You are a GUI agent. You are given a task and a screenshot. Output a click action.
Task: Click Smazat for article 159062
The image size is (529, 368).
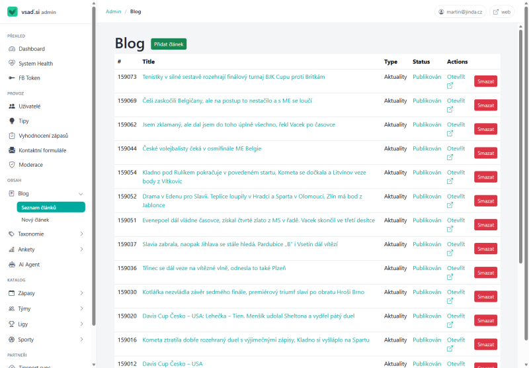click(x=485, y=129)
